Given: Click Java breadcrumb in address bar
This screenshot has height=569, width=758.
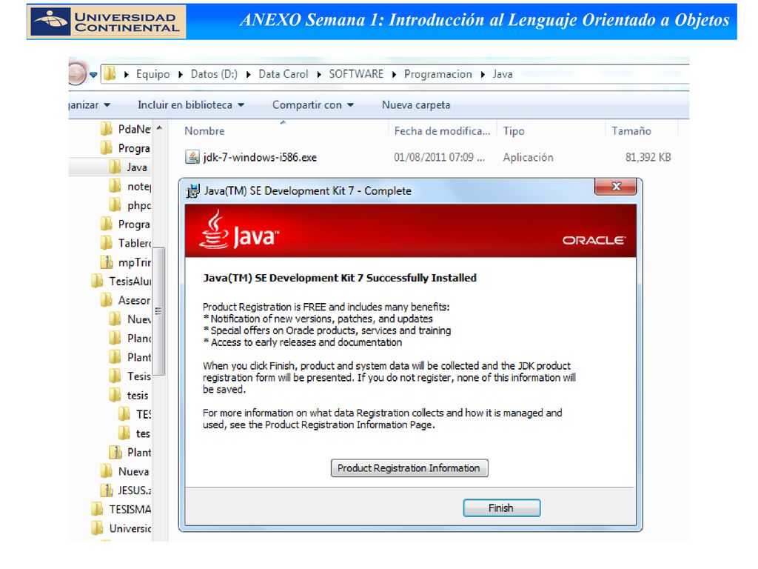Looking at the screenshot, I should point(503,74).
